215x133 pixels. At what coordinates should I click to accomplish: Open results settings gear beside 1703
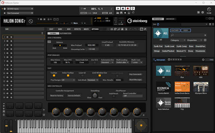[x=203, y=60]
